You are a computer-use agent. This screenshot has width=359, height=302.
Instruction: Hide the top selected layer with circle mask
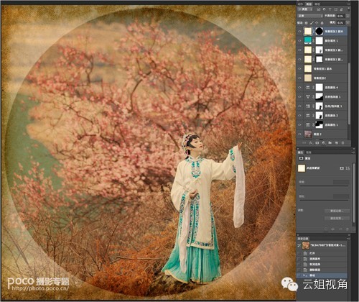coord(299,32)
